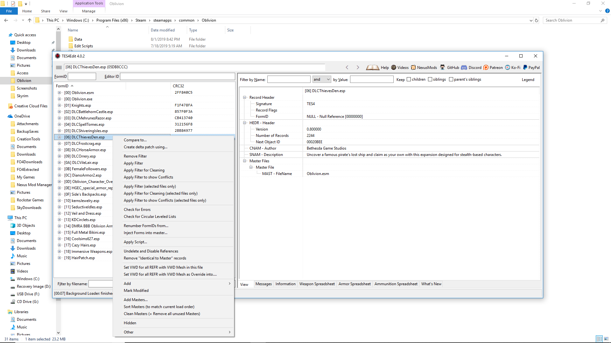611x343 pixels.
Task: Open the Other submenu in context menu
Action: 174,332
